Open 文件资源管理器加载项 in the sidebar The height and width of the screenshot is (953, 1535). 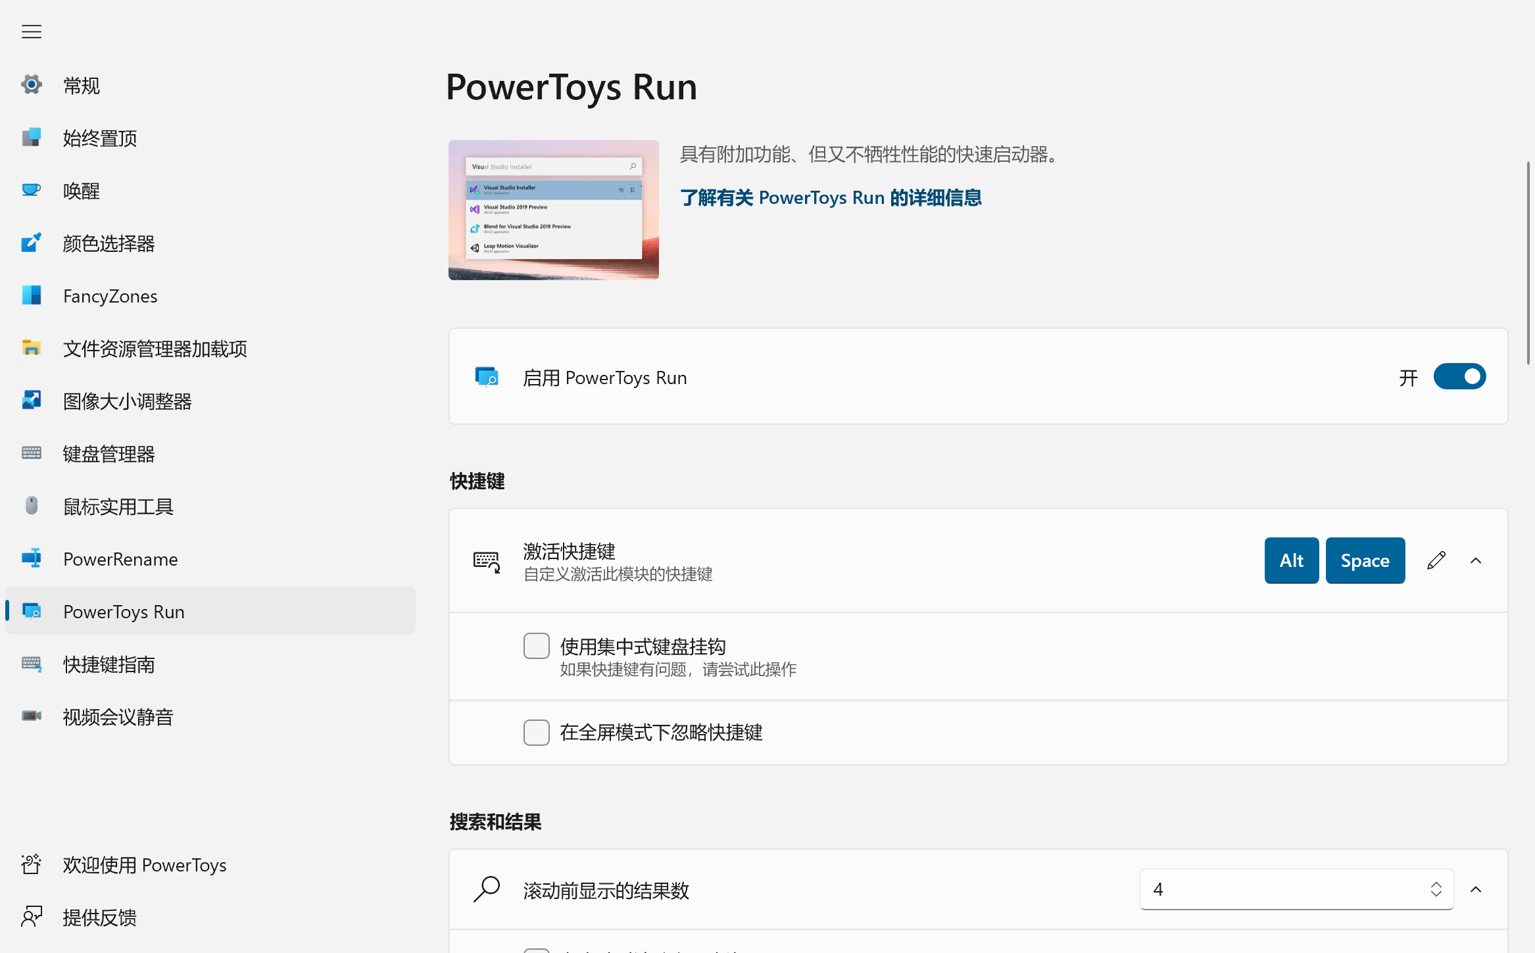click(x=155, y=349)
